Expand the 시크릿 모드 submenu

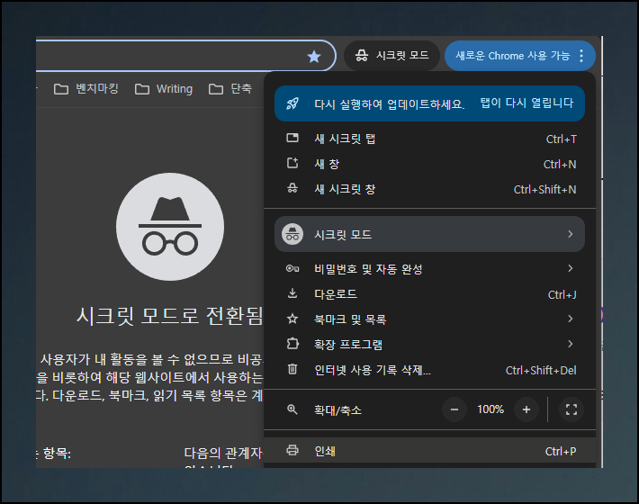point(429,234)
